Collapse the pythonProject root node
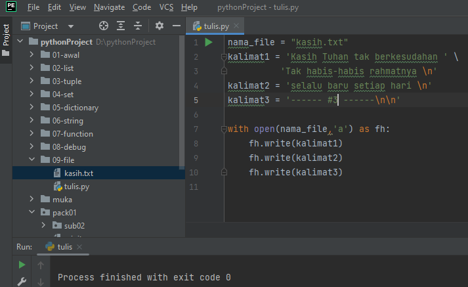 [x=20, y=41]
